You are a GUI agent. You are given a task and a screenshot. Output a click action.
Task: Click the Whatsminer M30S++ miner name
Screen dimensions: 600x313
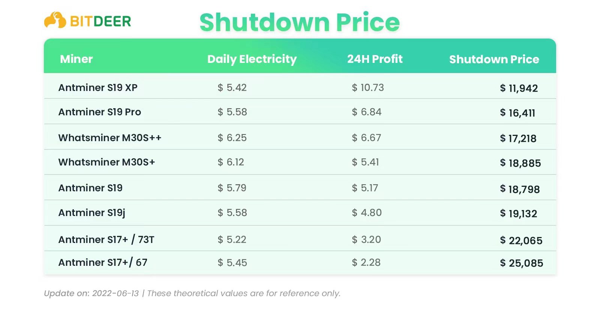[110, 138]
